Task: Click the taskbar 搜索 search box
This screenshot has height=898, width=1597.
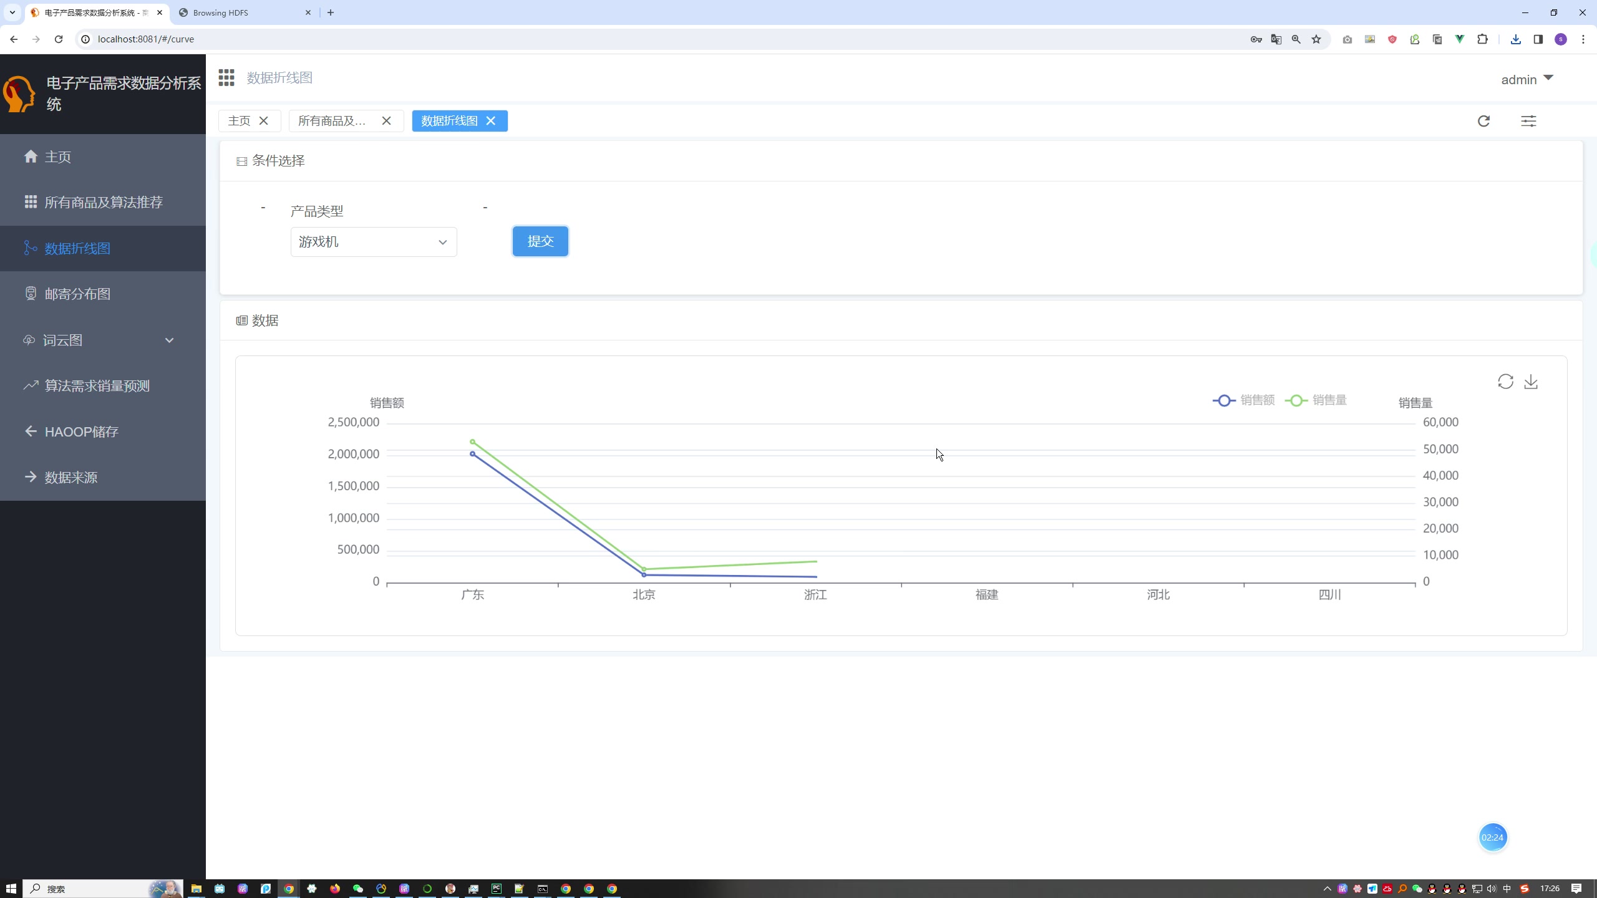Action: [103, 889]
